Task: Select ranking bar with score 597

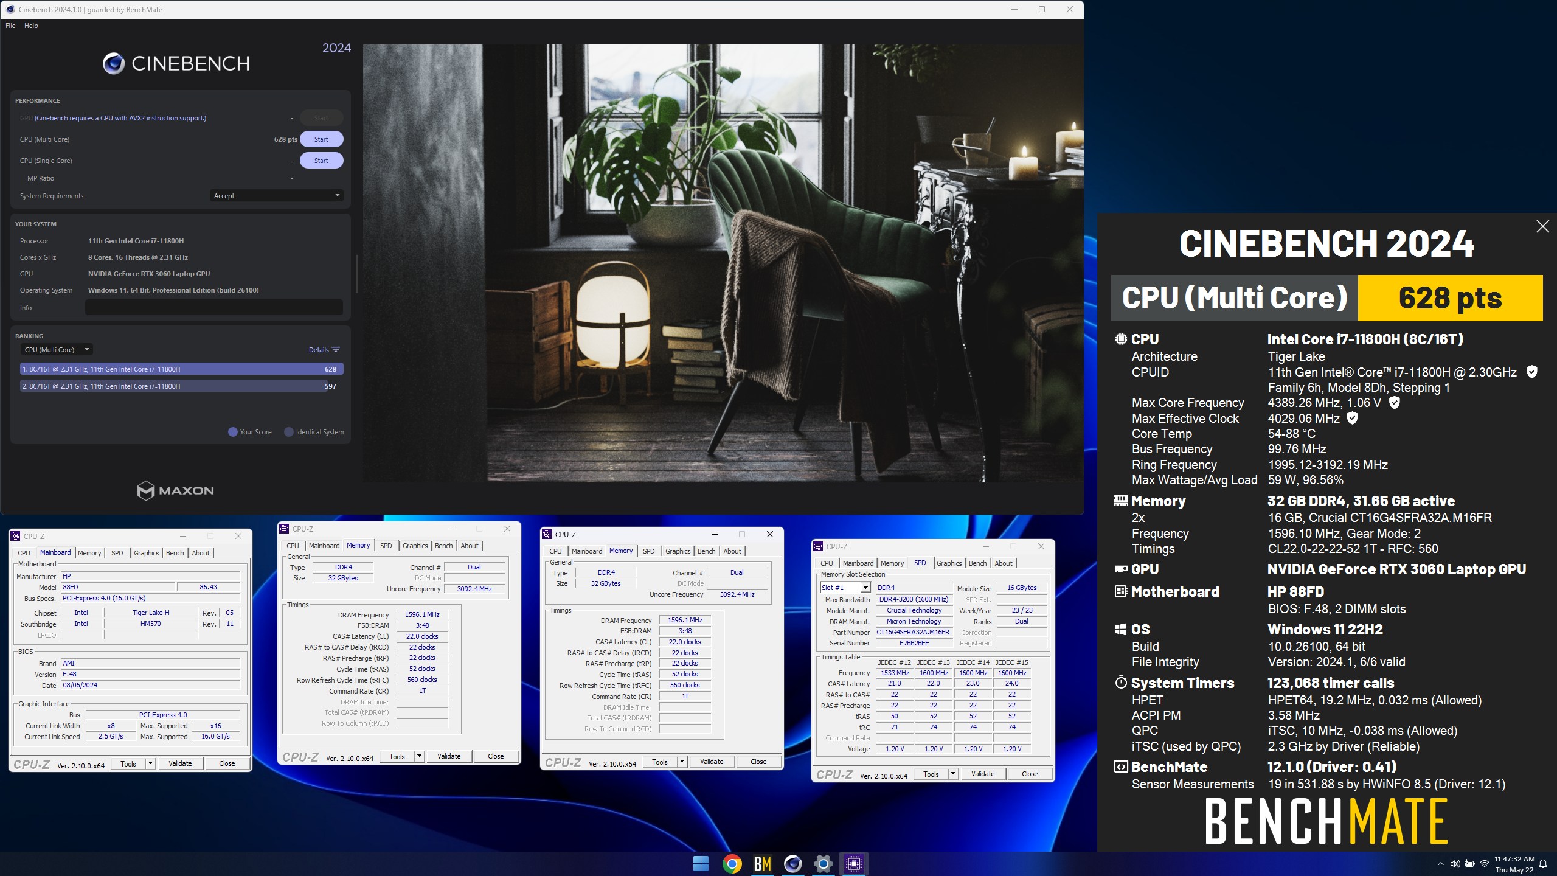Action: (182, 386)
